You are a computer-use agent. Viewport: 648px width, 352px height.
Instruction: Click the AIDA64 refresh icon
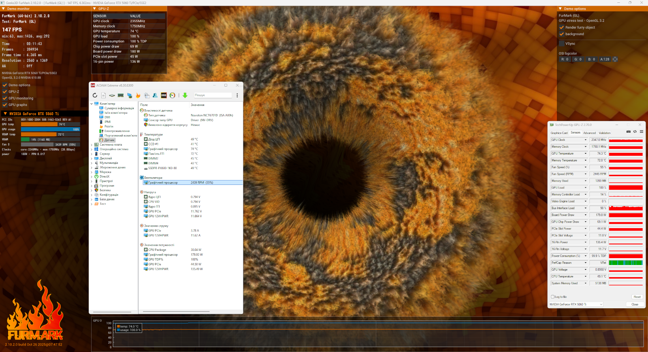[95, 95]
